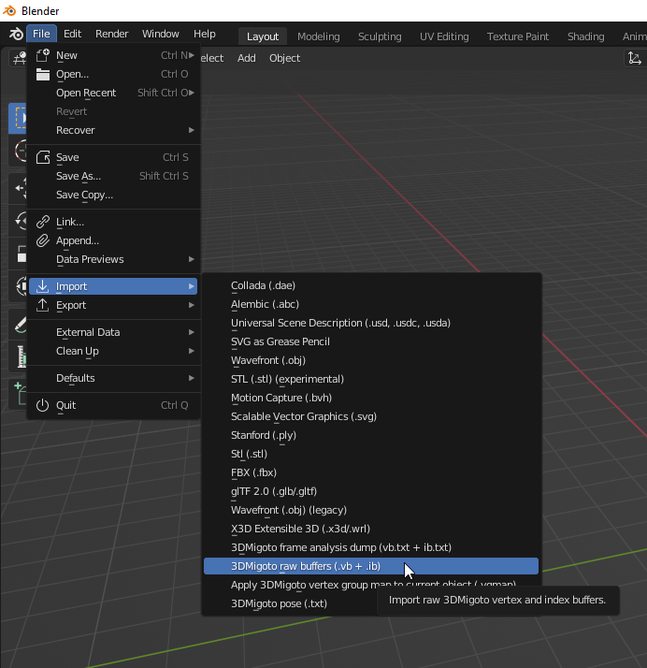Select Stl (.stl) importer
Screen dimensions: 647x668
[x=371, y=454]
